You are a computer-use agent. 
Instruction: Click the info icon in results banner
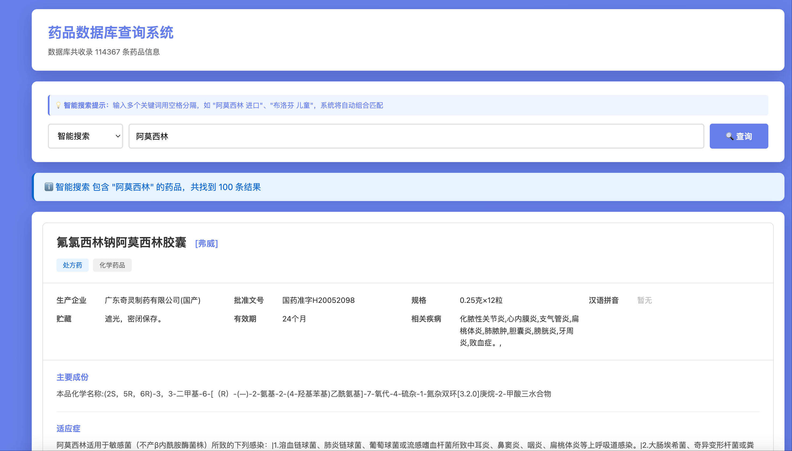[49, 187]
